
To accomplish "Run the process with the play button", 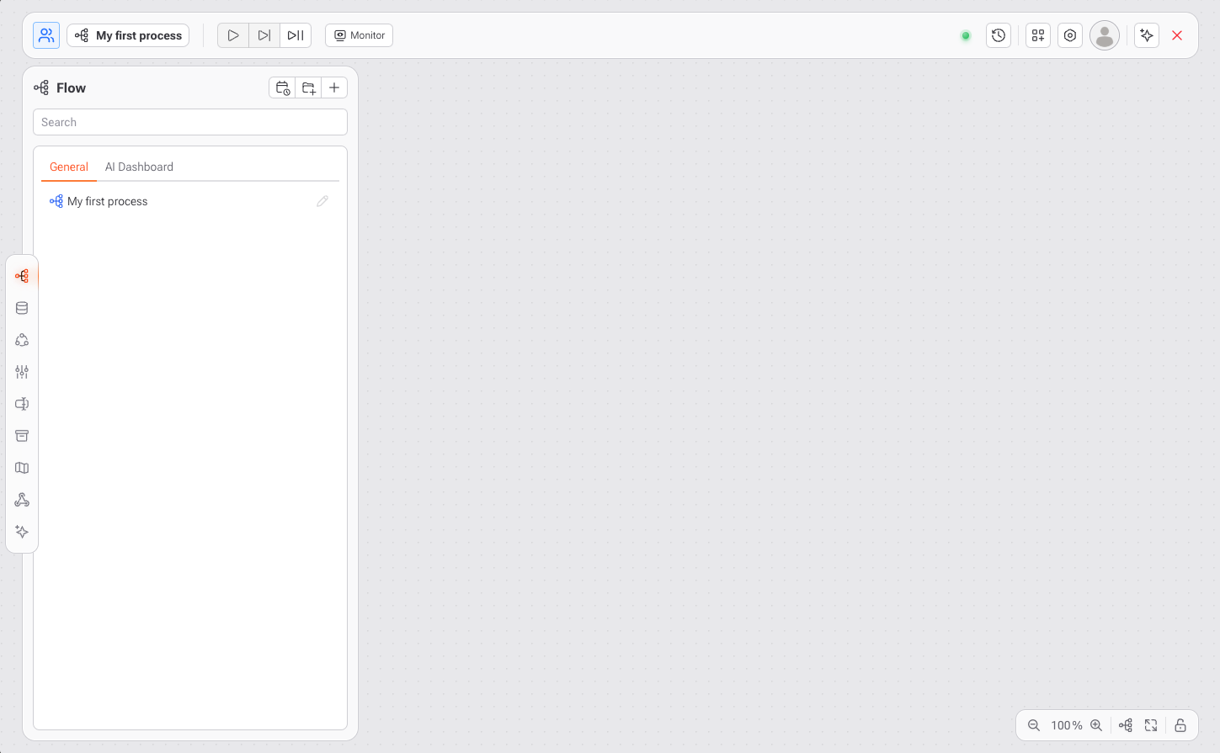I will pos(233,35).
